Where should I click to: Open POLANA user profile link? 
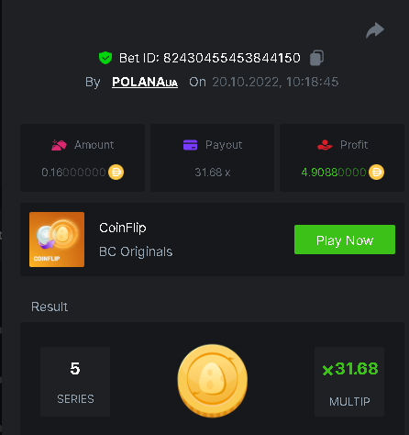coord(145,82)
